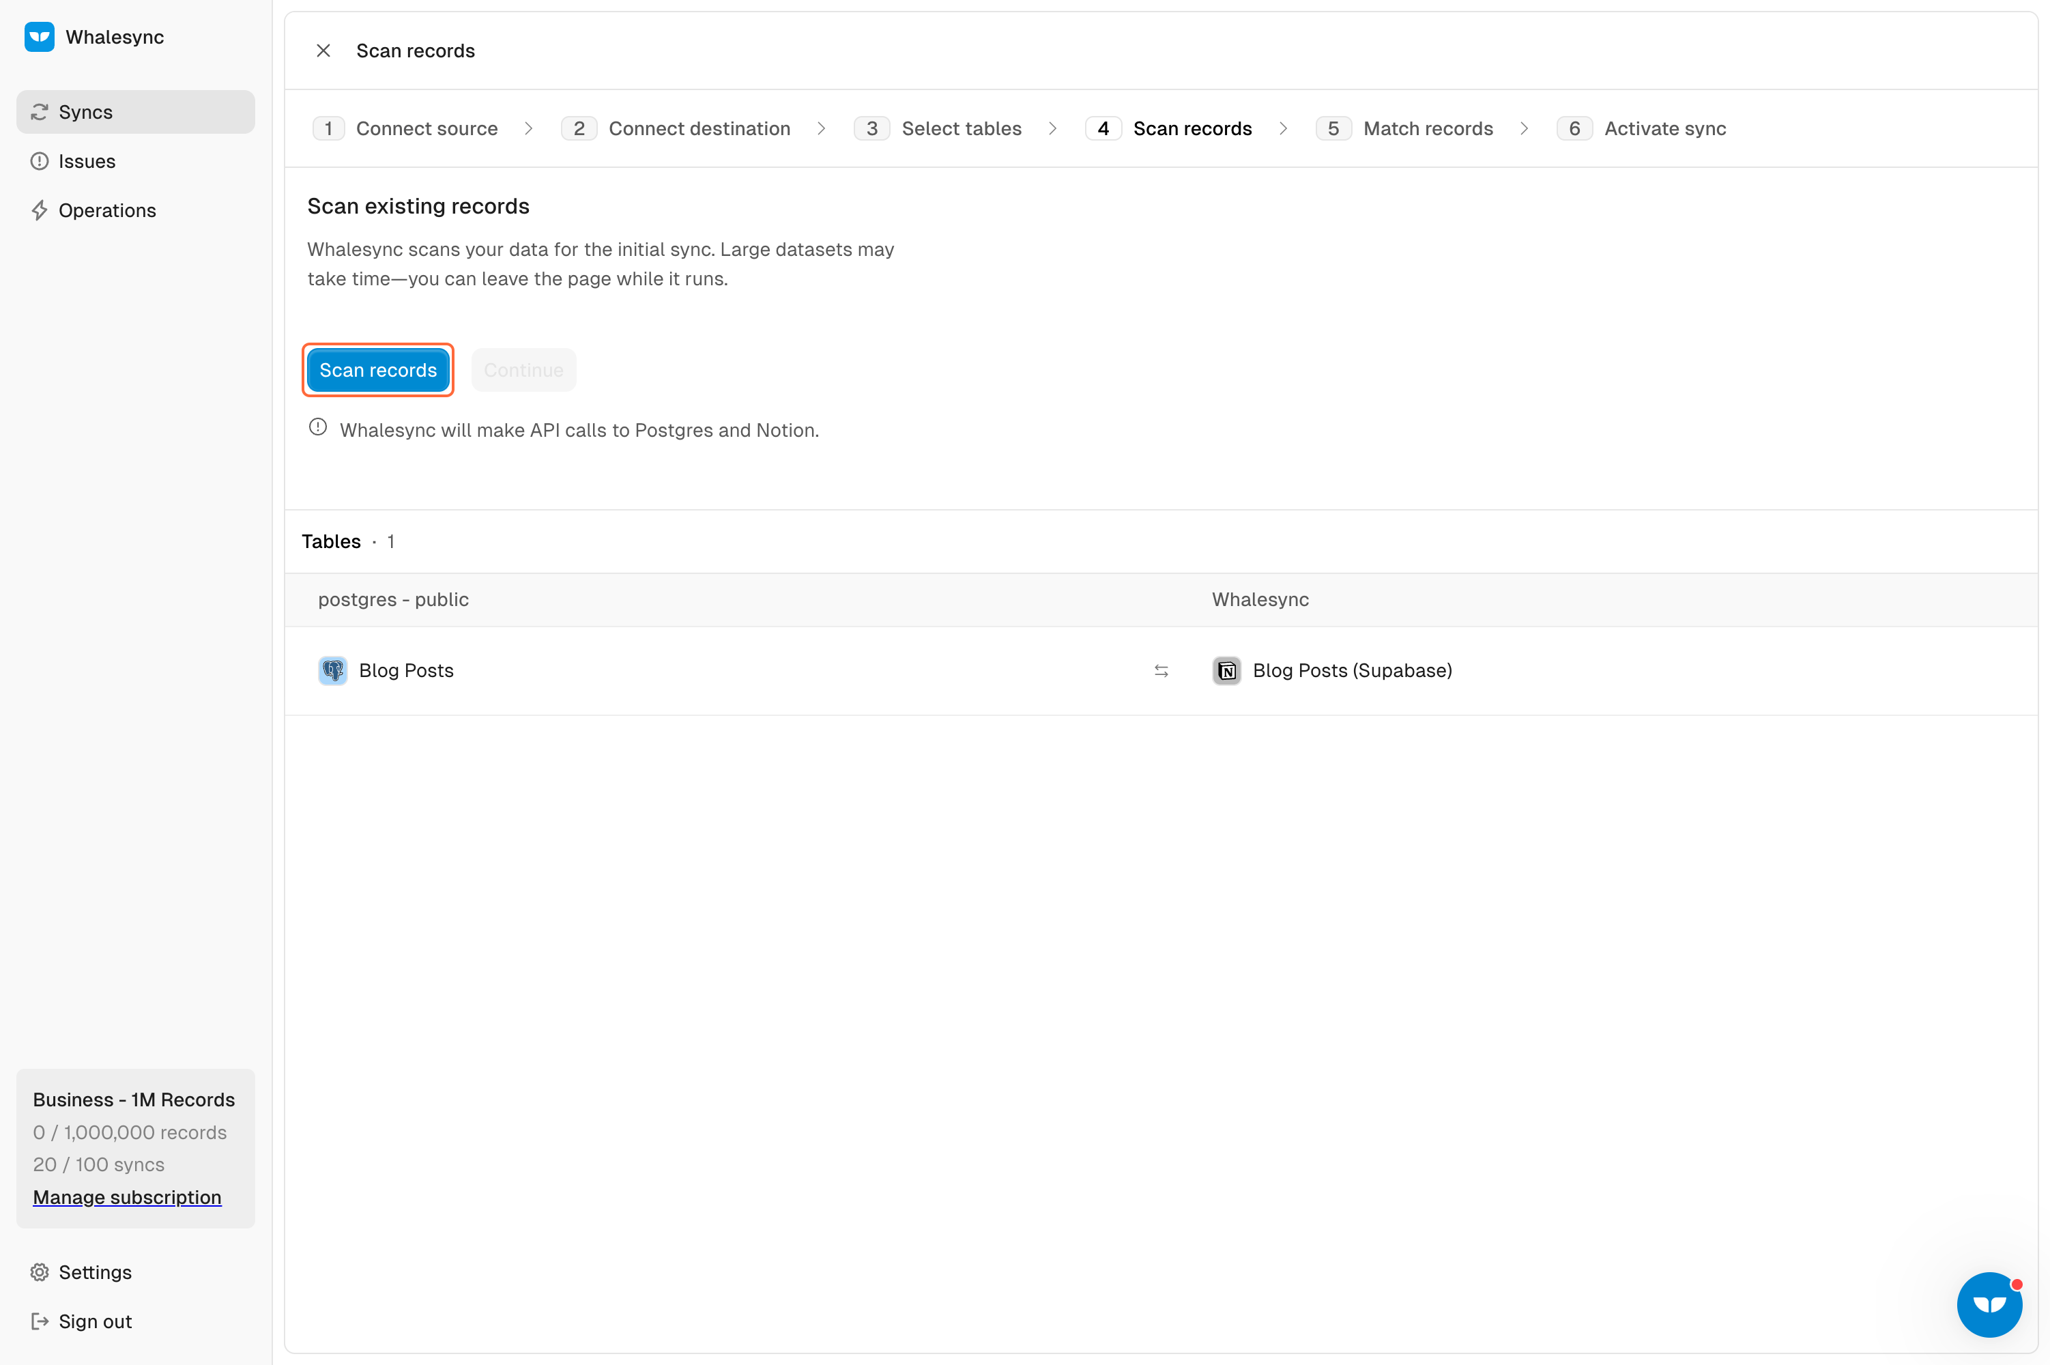Click the Whalesync logo icon

pyautogui.click(x=39, y=37)
